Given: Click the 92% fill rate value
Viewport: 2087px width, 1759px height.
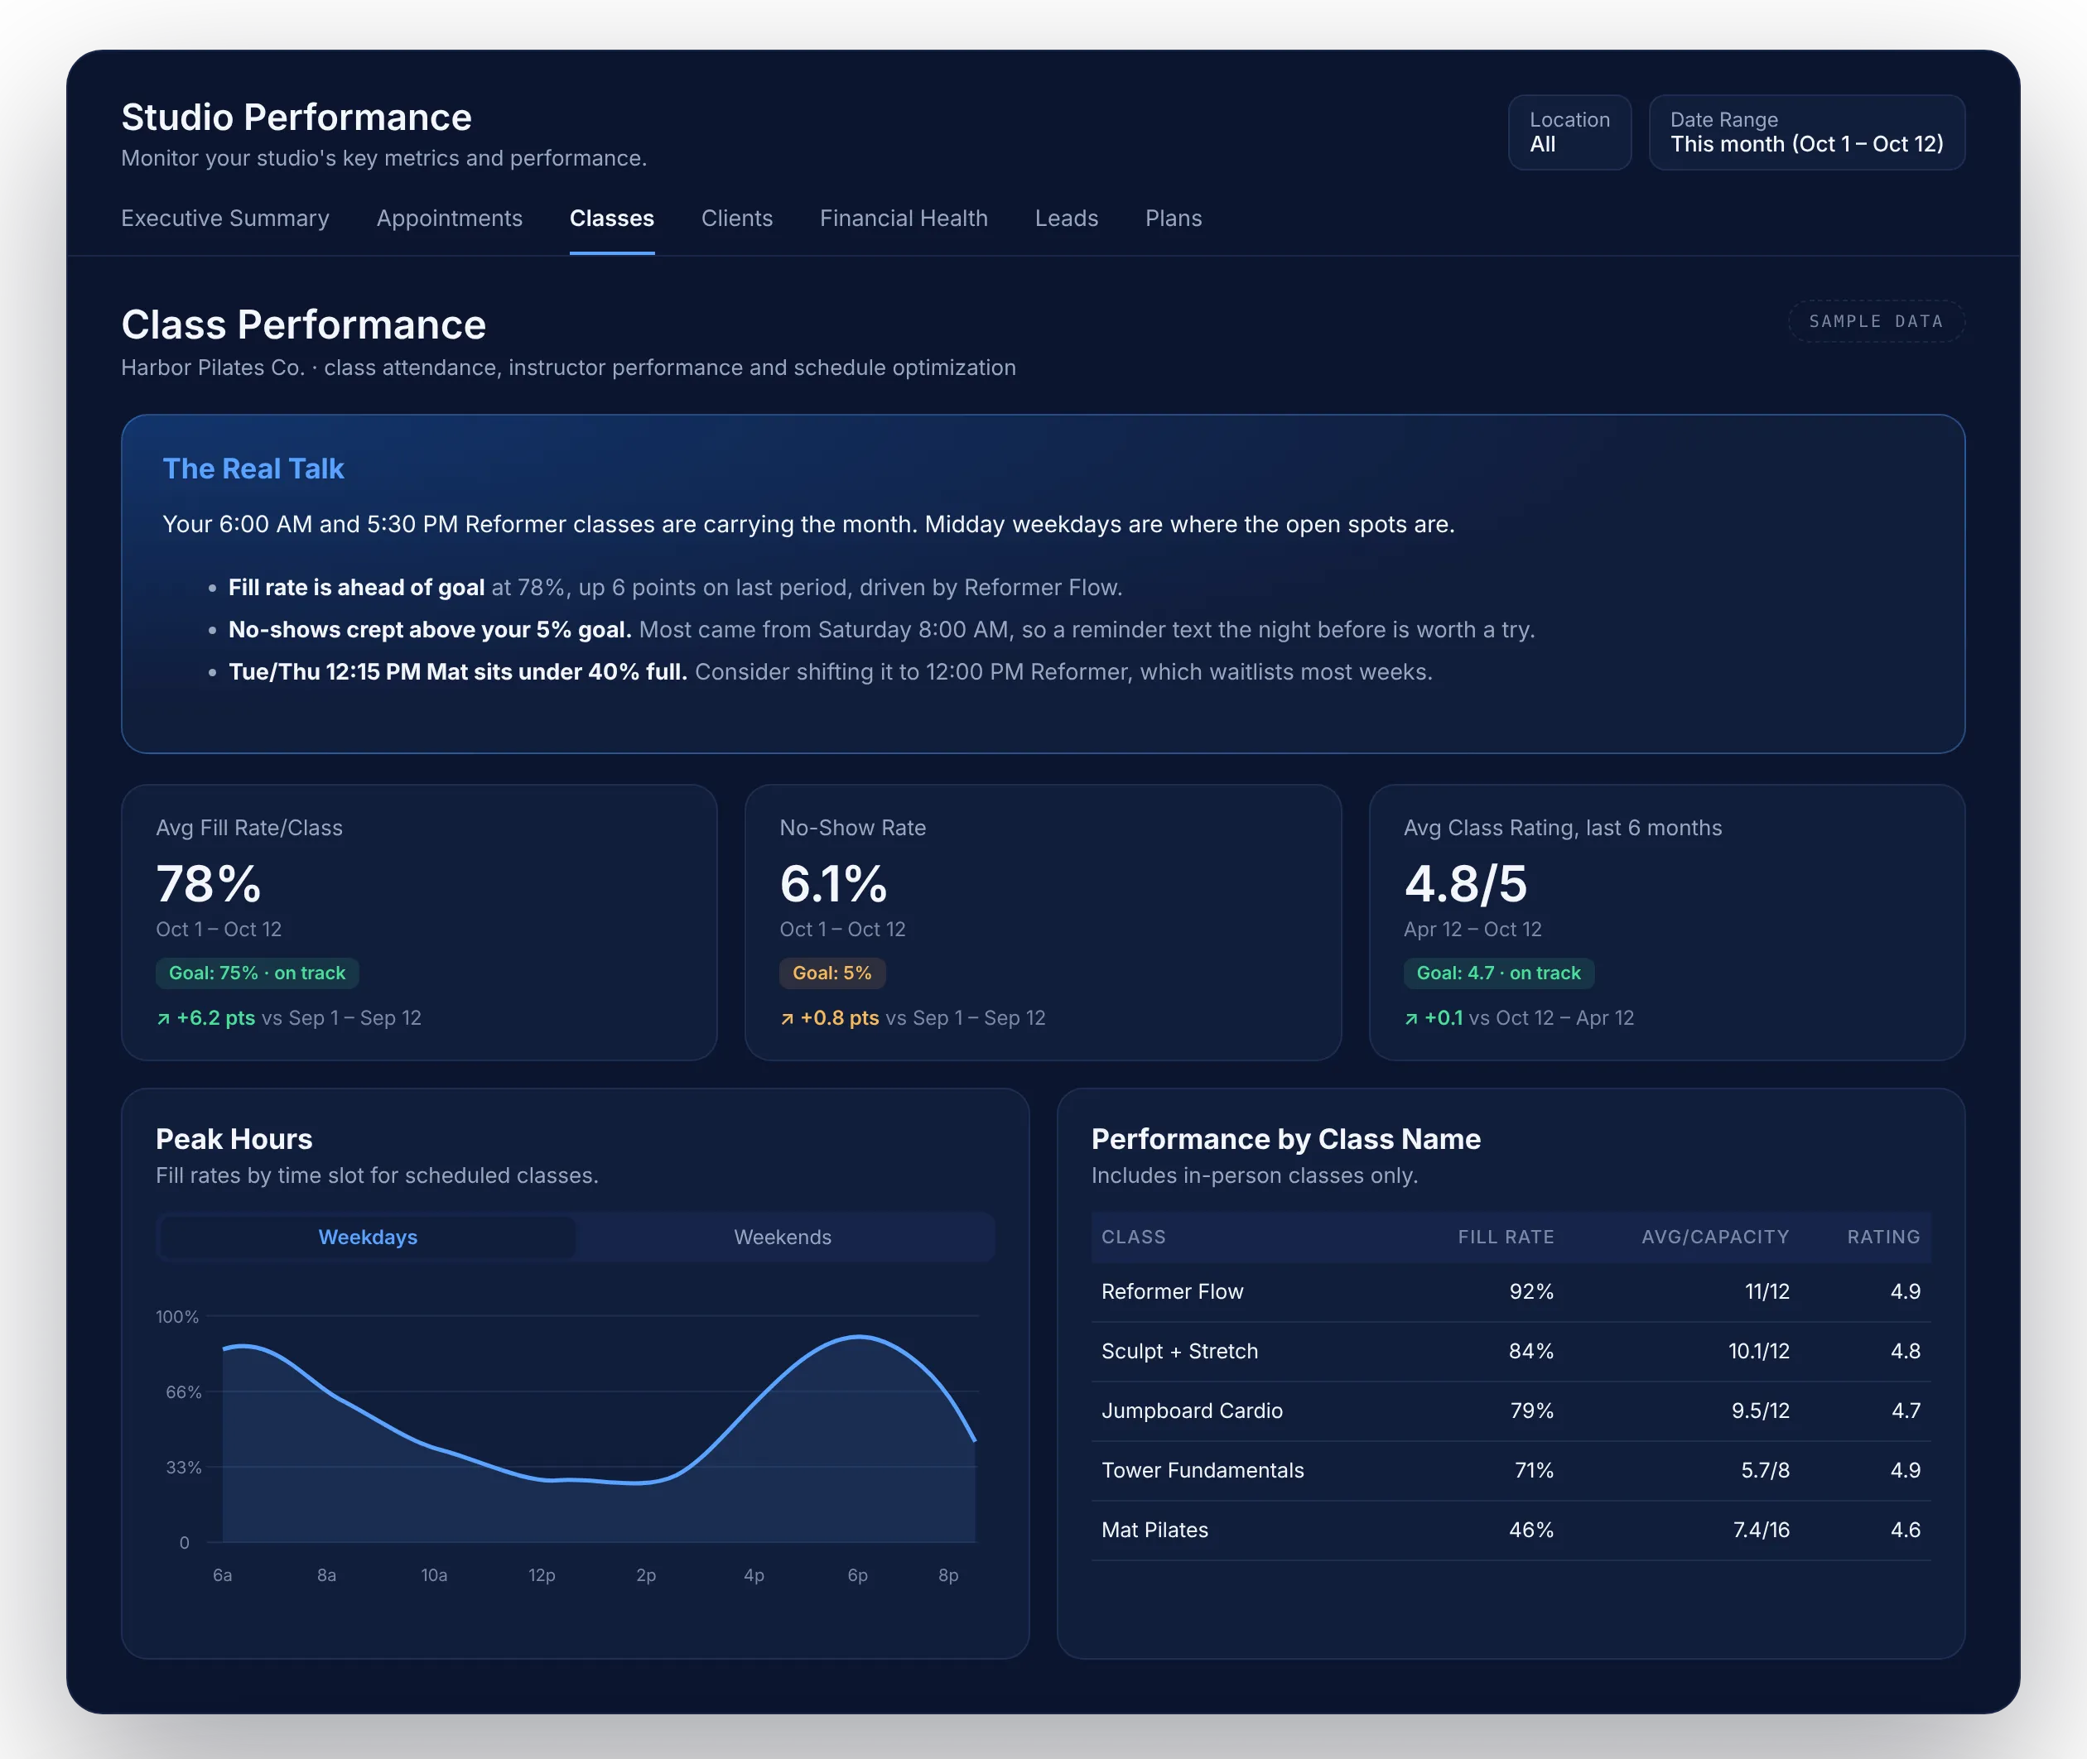Looking at the screenshot, I should click(1531, 1292).
